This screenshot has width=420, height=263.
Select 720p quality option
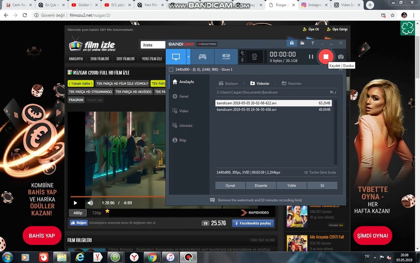(x=96, y=213)
